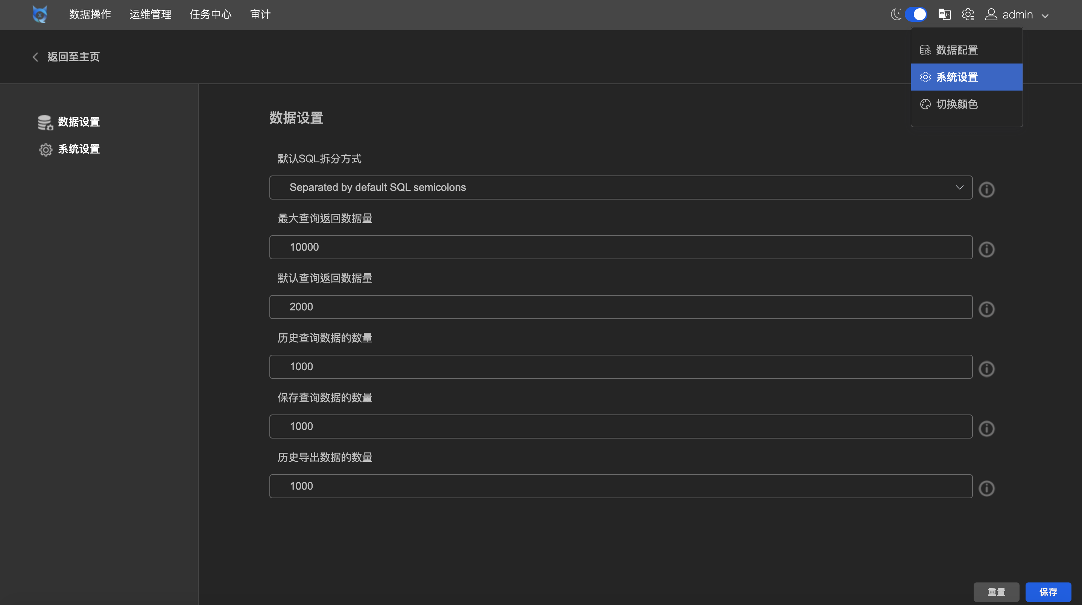Toggle the dark mode switch
This screenshot has height=605, width=1082.
coord(916,15)
